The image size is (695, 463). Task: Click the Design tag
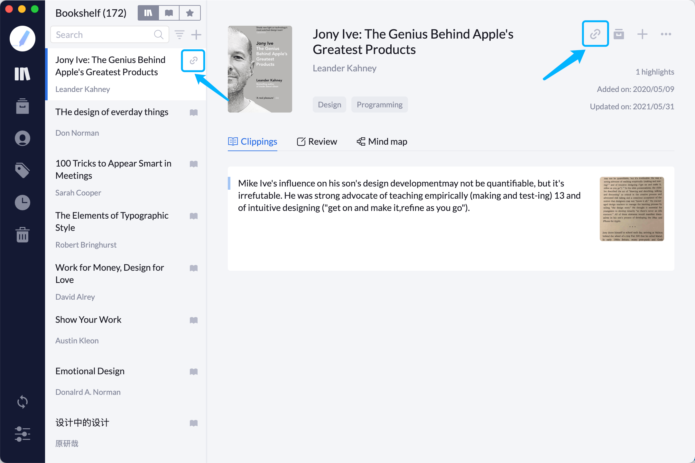click(x=329, y=104)
